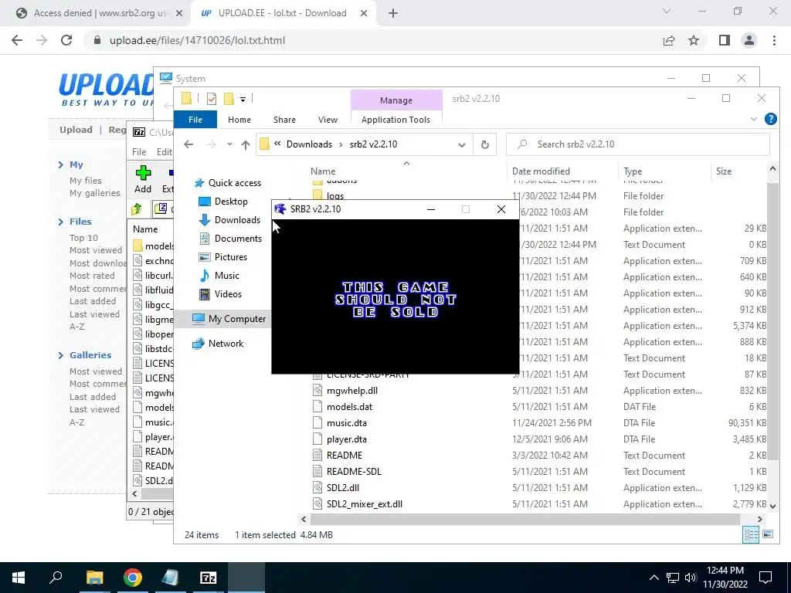Screen dimensions: 791x593
Task: Select Network in navigation pane
Action: [x=226, y=344]
